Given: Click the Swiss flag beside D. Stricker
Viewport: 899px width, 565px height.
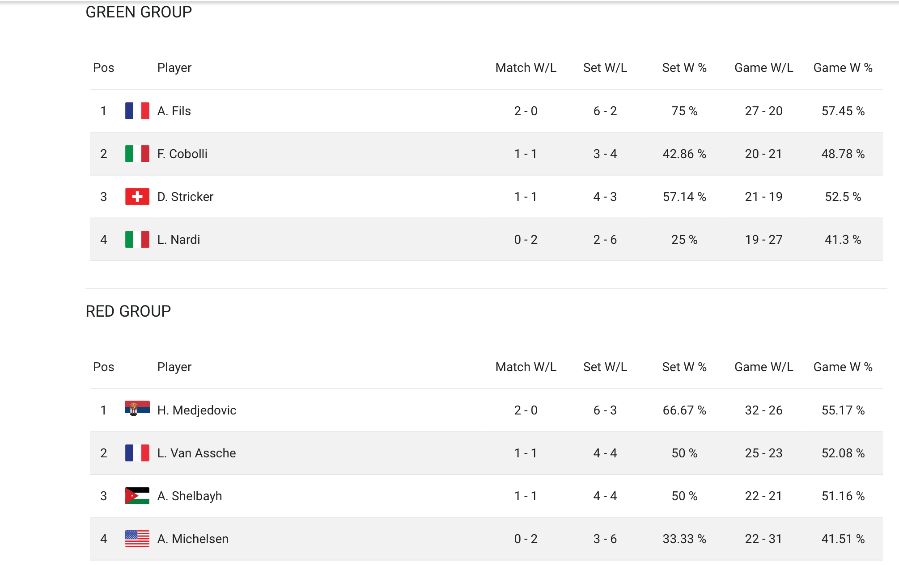Looking at the screenshot, I should [137, 197].
